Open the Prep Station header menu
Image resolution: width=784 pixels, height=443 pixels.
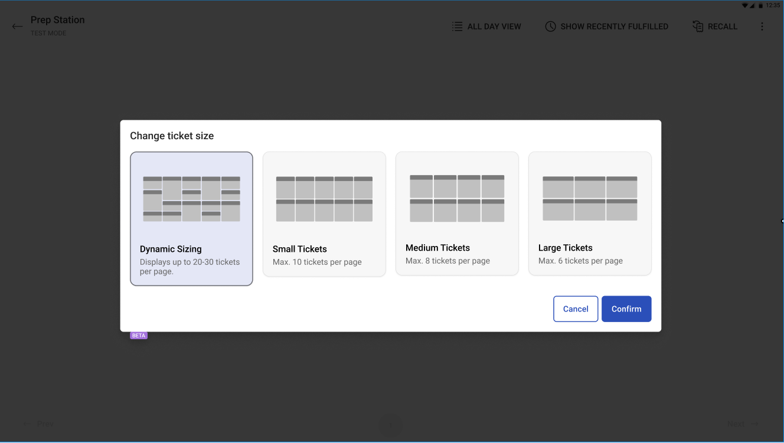tap(57, 19)
